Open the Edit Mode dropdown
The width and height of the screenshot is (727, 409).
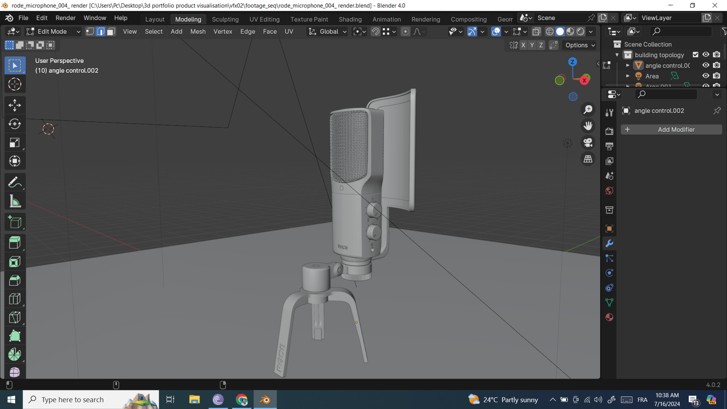pyautogui.click(x=53, y=32)
